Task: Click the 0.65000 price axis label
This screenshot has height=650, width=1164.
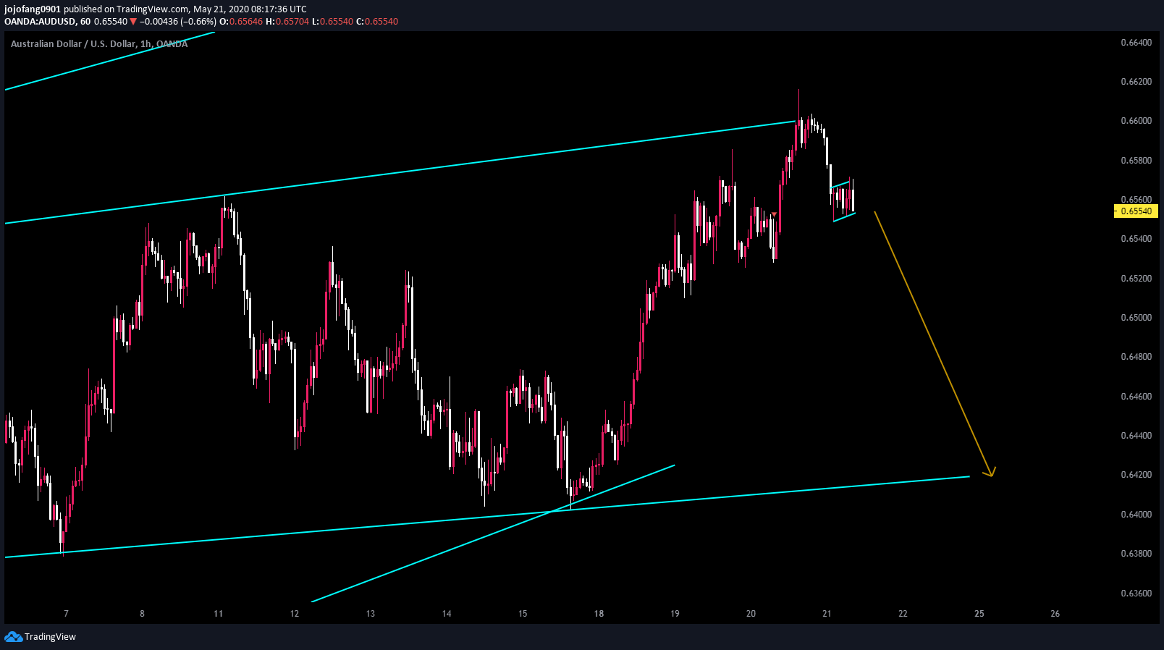Action: [x=1136, y=318]
